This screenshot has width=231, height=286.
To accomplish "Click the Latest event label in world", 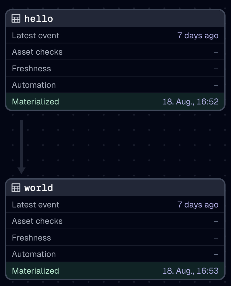I will [36, 205].
